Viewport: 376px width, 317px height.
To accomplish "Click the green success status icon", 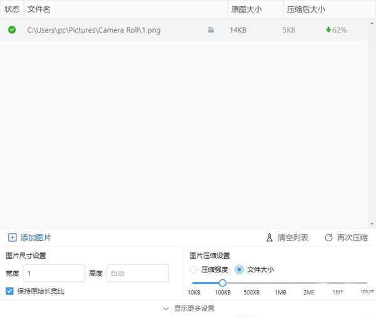I will pyautogui.click(x=12, y=29).
